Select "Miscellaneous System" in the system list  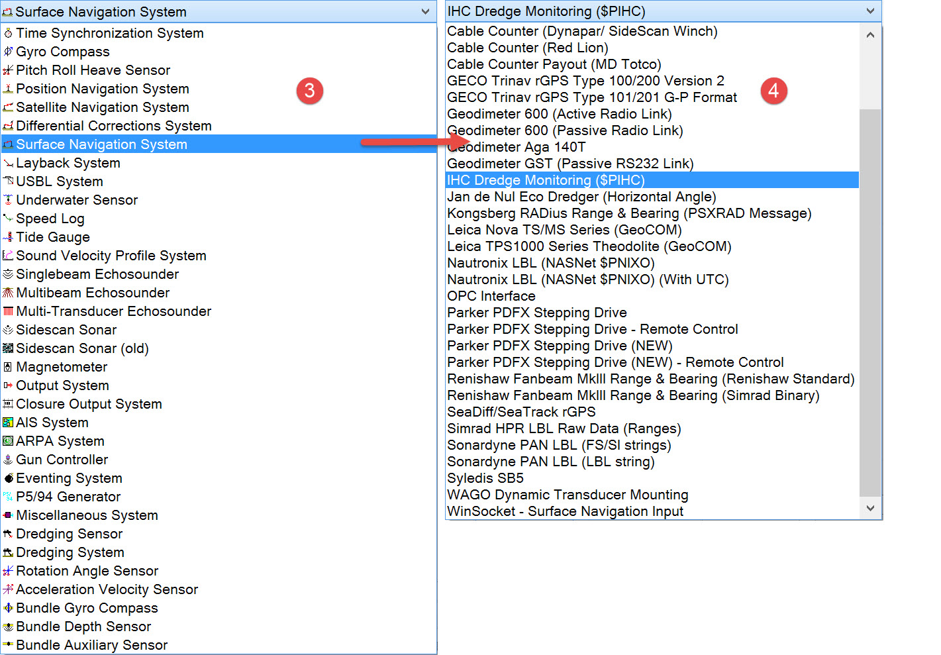(87, 515)
